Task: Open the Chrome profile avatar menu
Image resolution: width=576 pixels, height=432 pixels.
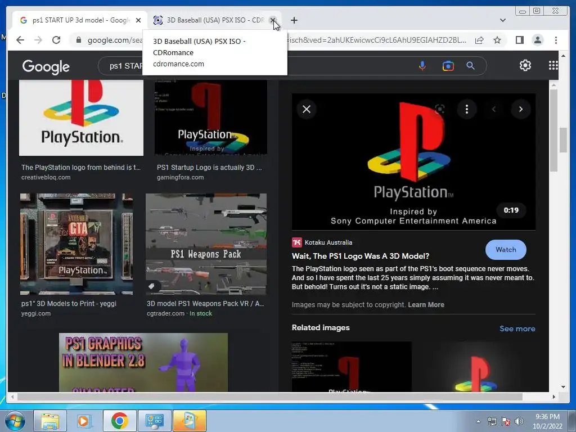Action: (x=537, y=40)
